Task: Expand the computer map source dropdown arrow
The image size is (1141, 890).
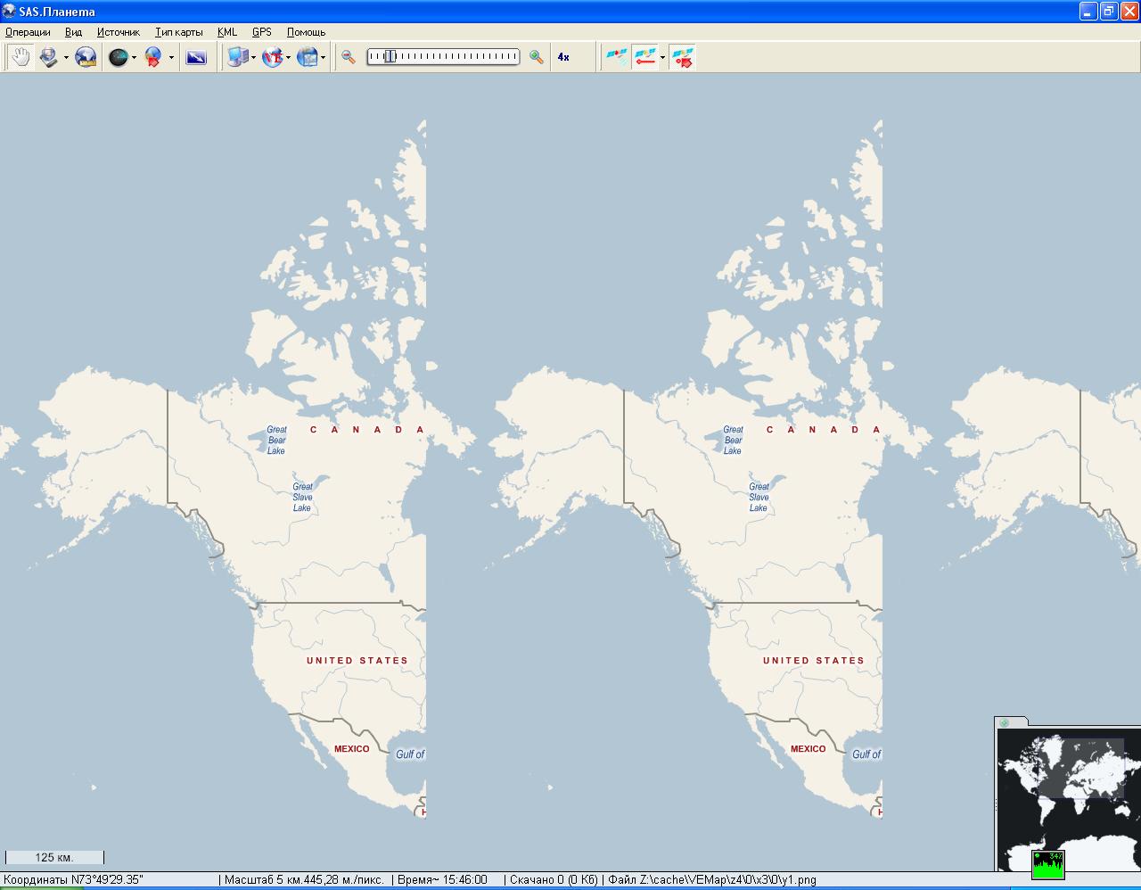Action: point(254,58)
